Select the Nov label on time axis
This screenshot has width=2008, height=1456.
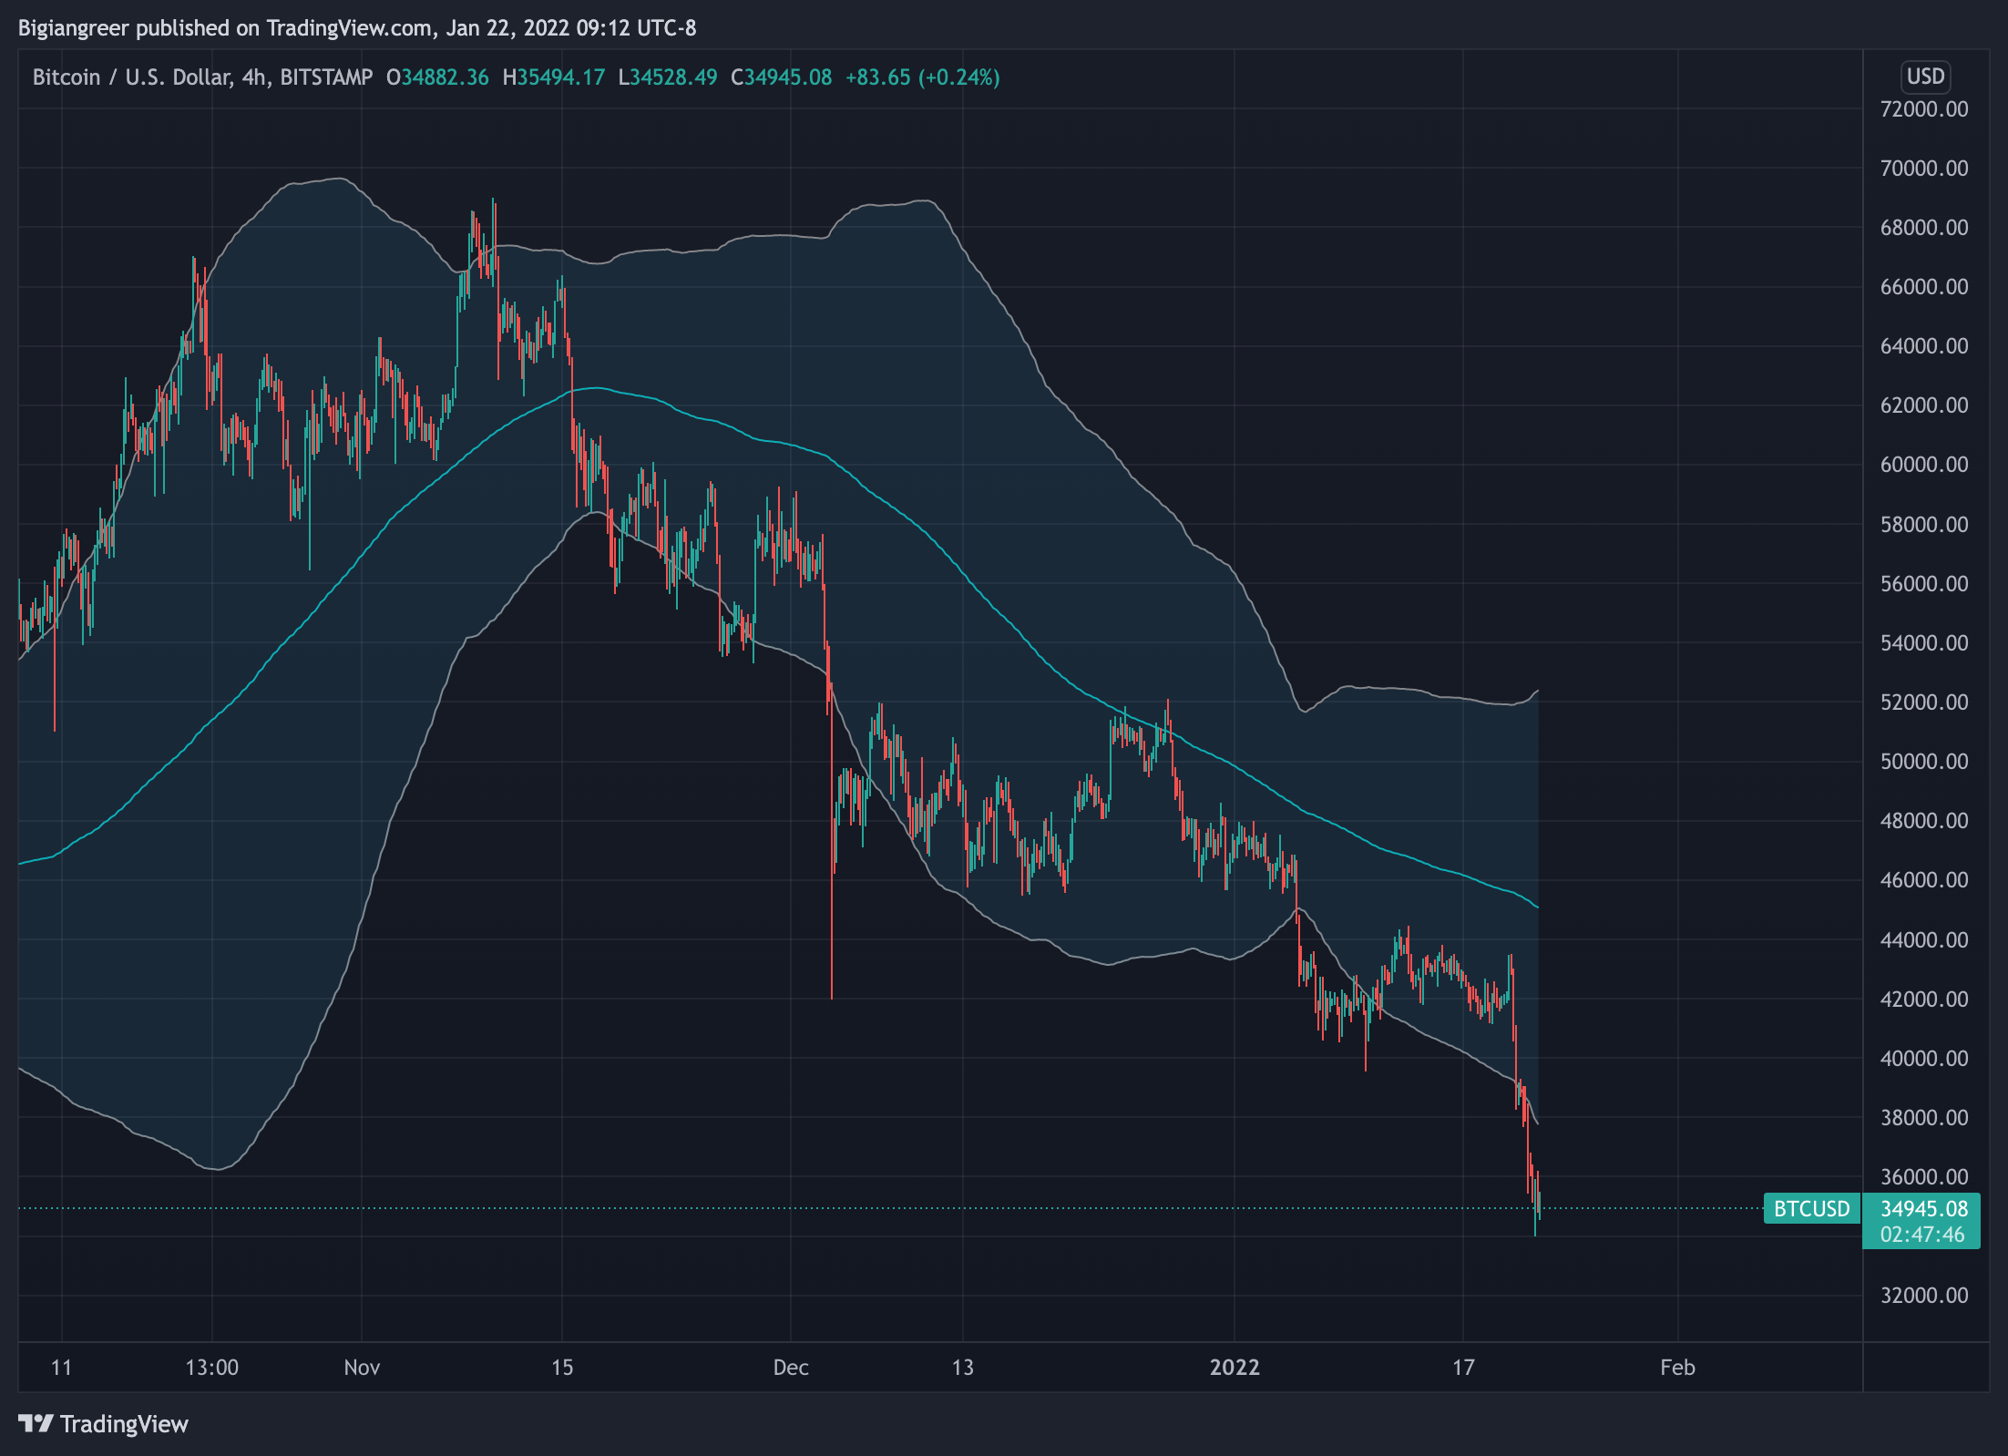(362, 1367)
